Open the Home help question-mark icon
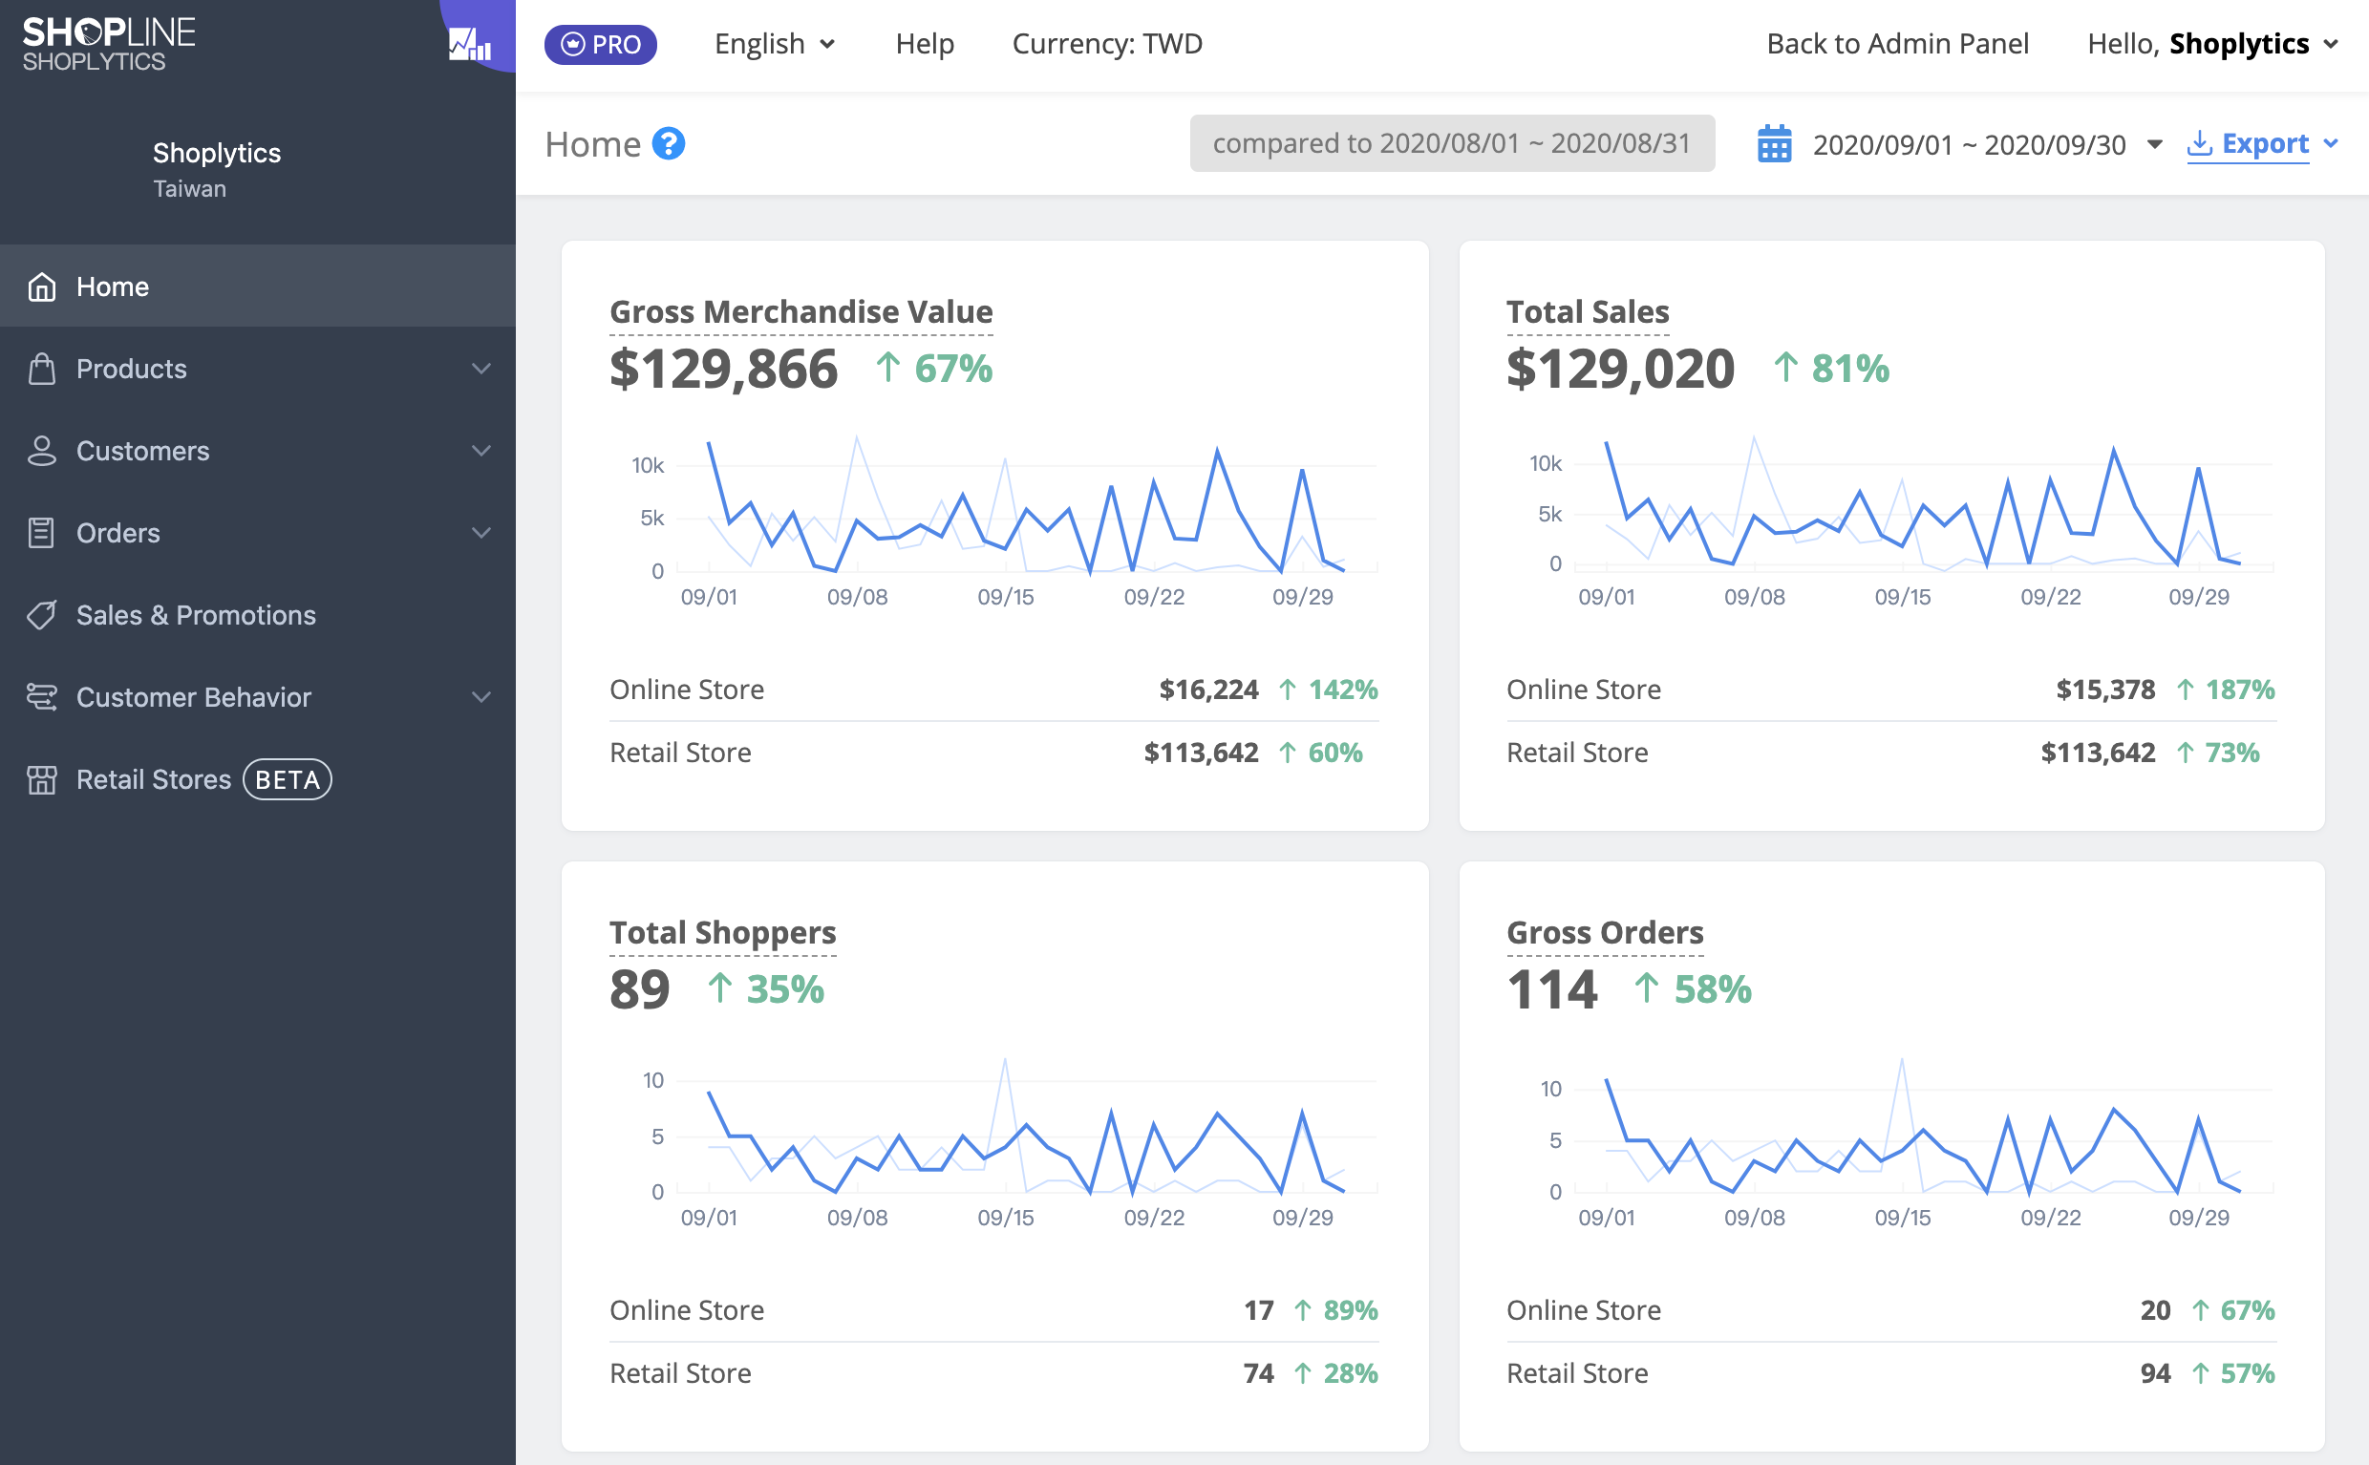2369x1465 pixels. click(x=669, y=143)
